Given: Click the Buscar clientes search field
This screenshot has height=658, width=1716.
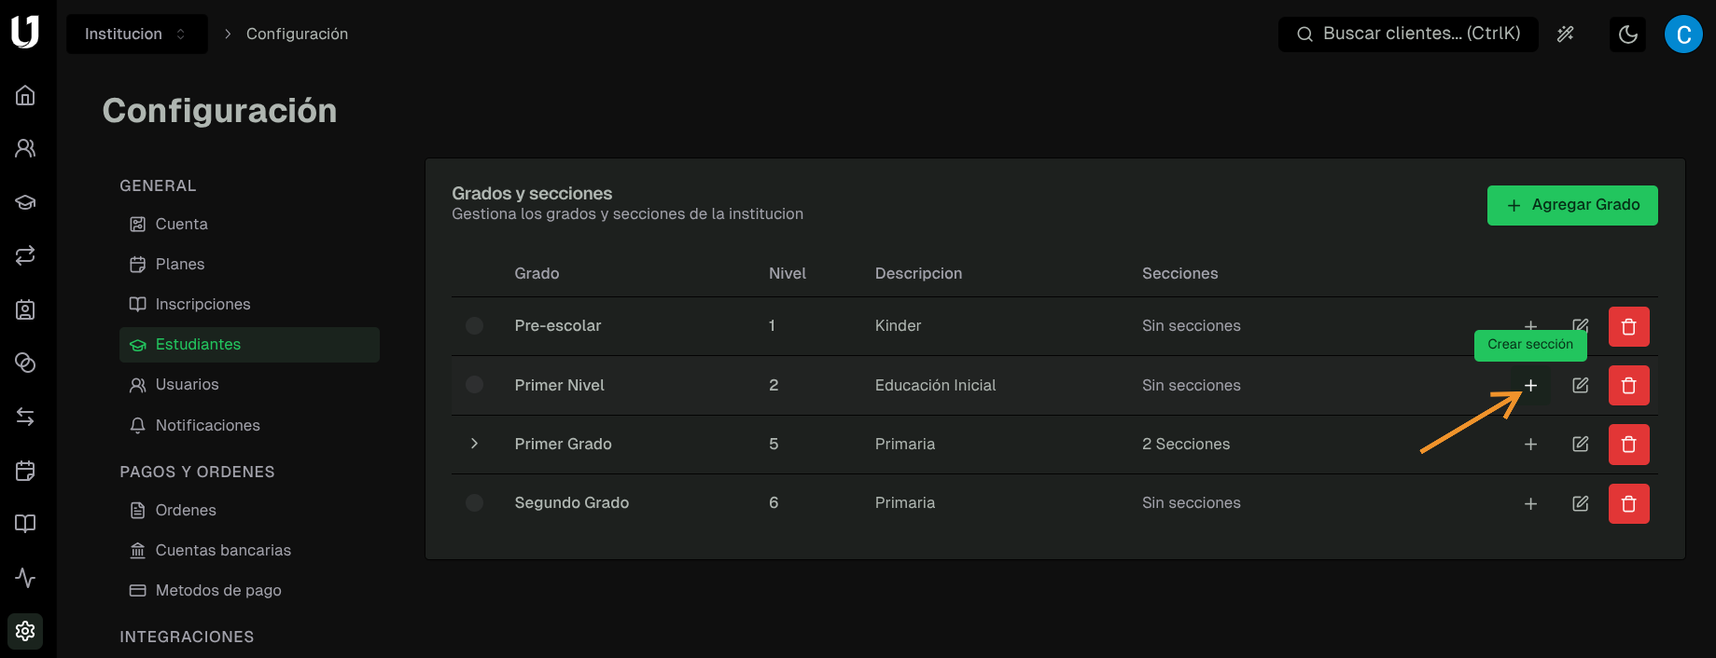Looking at the screenshot, I should pyautogui.click(x=1409, y=34).
